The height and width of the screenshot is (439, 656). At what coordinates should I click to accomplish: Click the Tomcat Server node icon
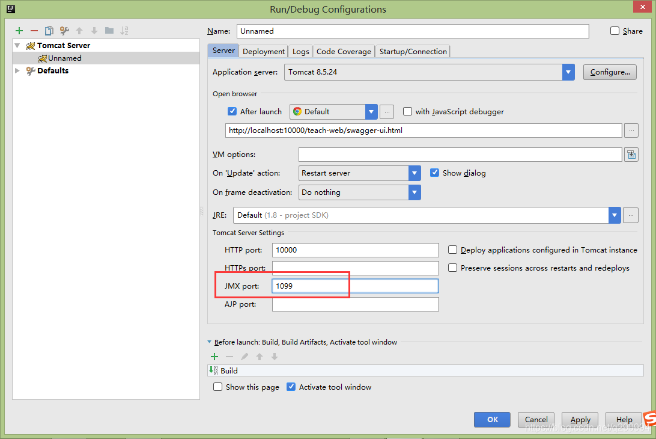(x=31, y=46)
